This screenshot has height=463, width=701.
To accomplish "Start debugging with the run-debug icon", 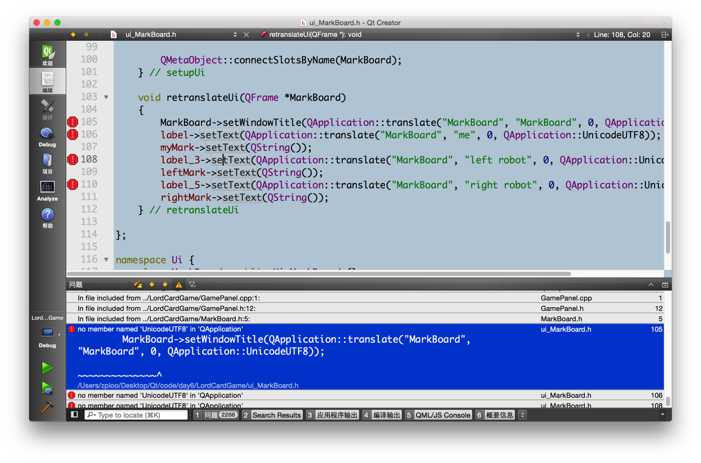I will coord(47,388).
